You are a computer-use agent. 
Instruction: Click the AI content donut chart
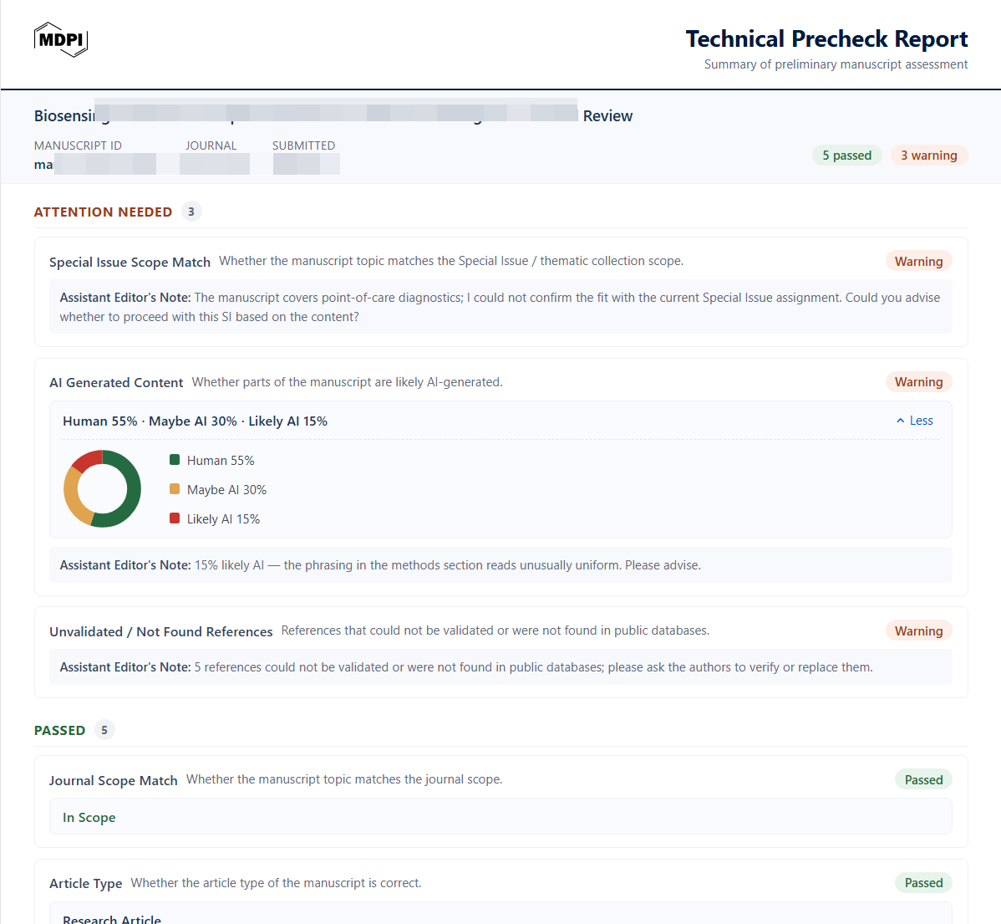(102, 489)
